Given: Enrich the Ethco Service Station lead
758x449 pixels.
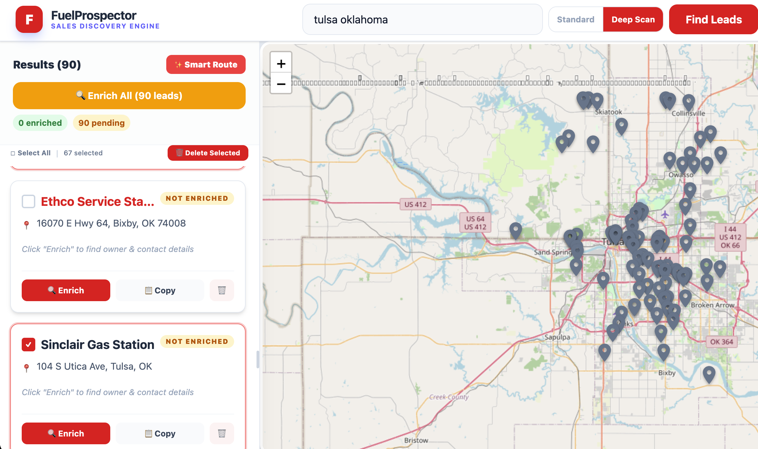Looking at the screenshot, I should pyautogui.click(x=66, y=290).
